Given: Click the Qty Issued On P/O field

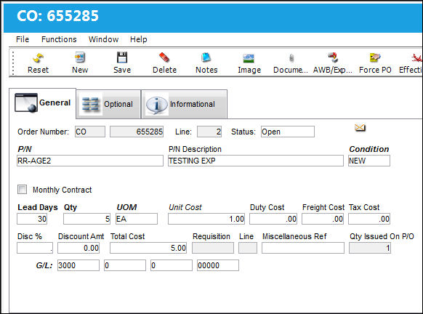Looking at the screenshot, I should (370, 248).
